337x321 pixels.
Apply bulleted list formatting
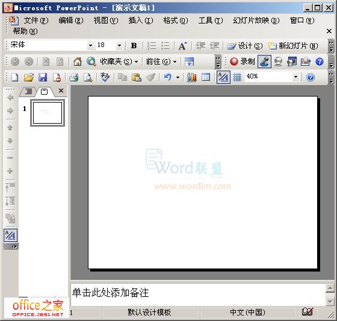click(x=165, y=46)
